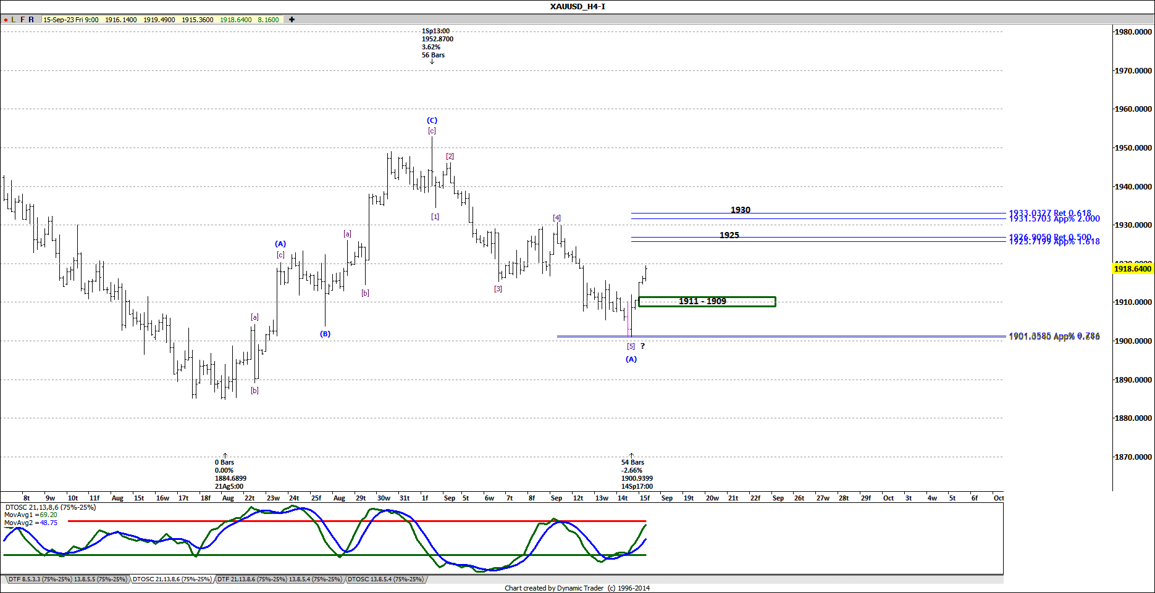Select the DTF 21,13,8,6 indicator tab
This screenshot has width=1155, height=593.
click(278, 579)
